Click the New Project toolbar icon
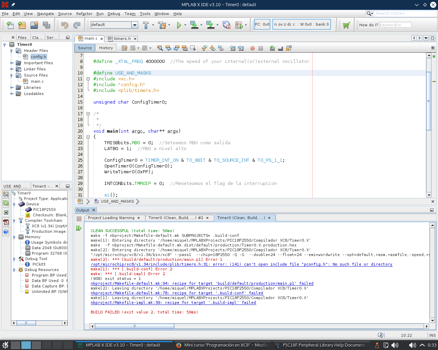The image size is (438, 350). 22,25
